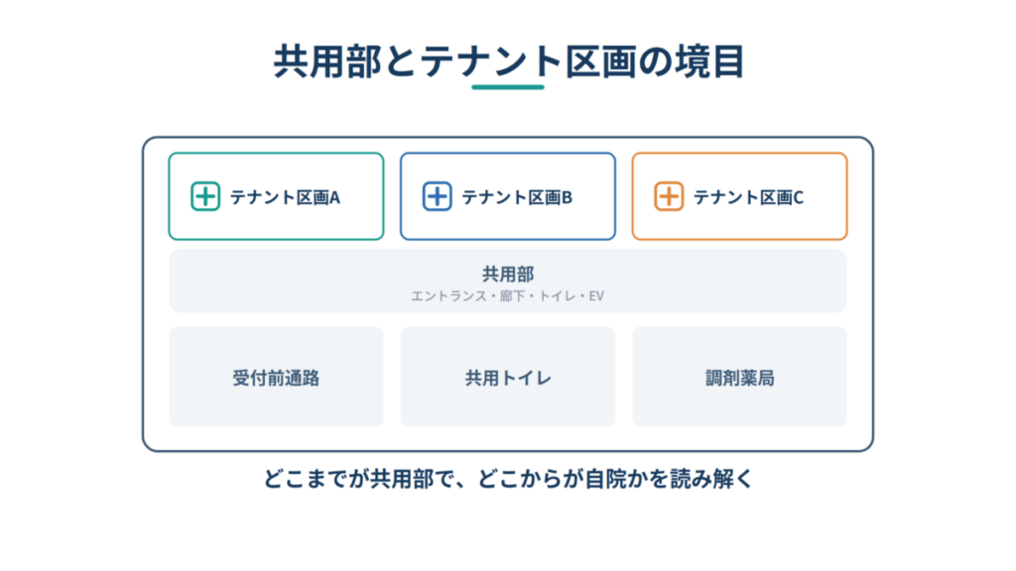Select the テナント区画B label text
The image size is (1016, 571).
[517, 197]
